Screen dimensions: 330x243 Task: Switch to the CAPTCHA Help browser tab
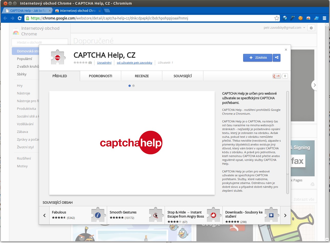pos(27,11)
